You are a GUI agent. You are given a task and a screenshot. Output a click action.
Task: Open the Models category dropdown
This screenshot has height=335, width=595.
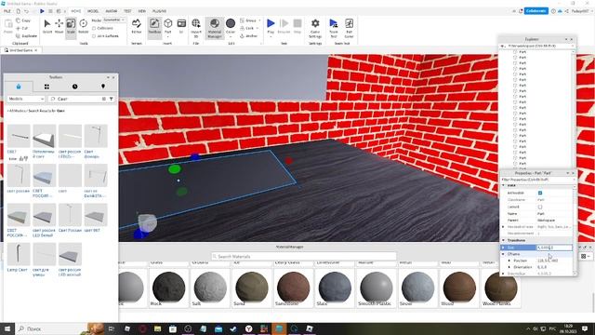point(26,99)
